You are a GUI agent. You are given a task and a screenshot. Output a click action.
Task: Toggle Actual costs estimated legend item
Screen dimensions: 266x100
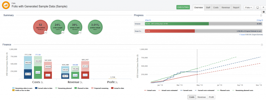(x=168, y=90)
